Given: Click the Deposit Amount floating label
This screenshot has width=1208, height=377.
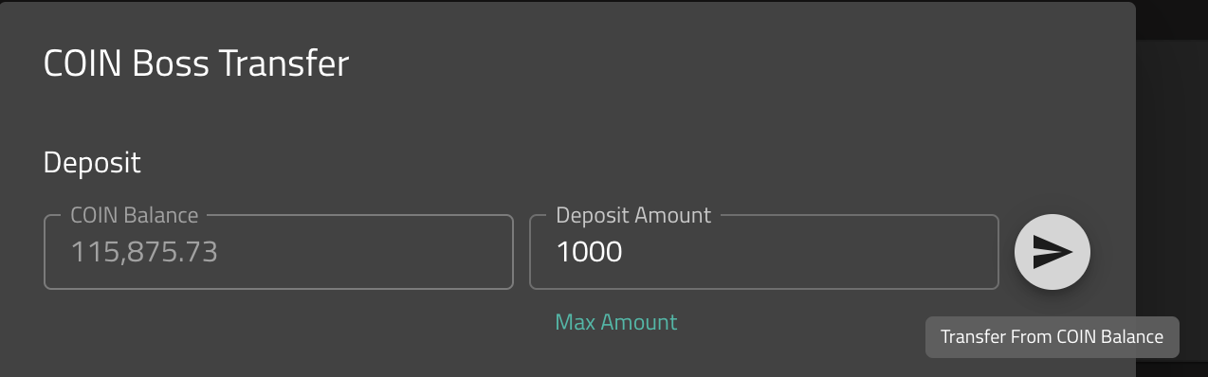Looking at the screenshot, I should (x=633, y=215).
